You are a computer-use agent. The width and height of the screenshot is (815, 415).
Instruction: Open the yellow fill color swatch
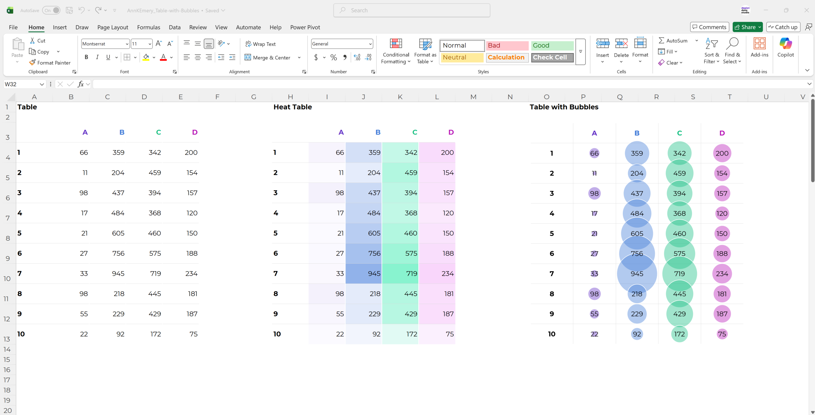pos(146,57)
